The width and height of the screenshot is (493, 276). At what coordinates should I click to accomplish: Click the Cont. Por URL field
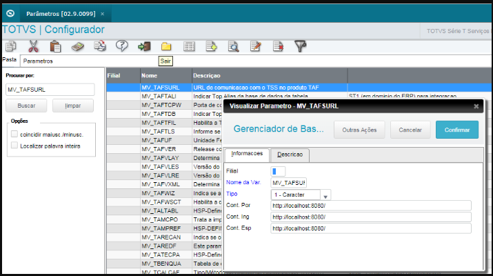[371, 206]
